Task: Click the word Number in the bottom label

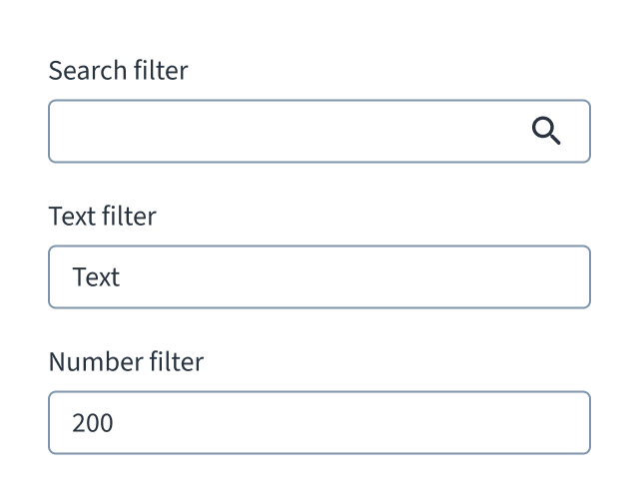Action: tap(96, 361)
